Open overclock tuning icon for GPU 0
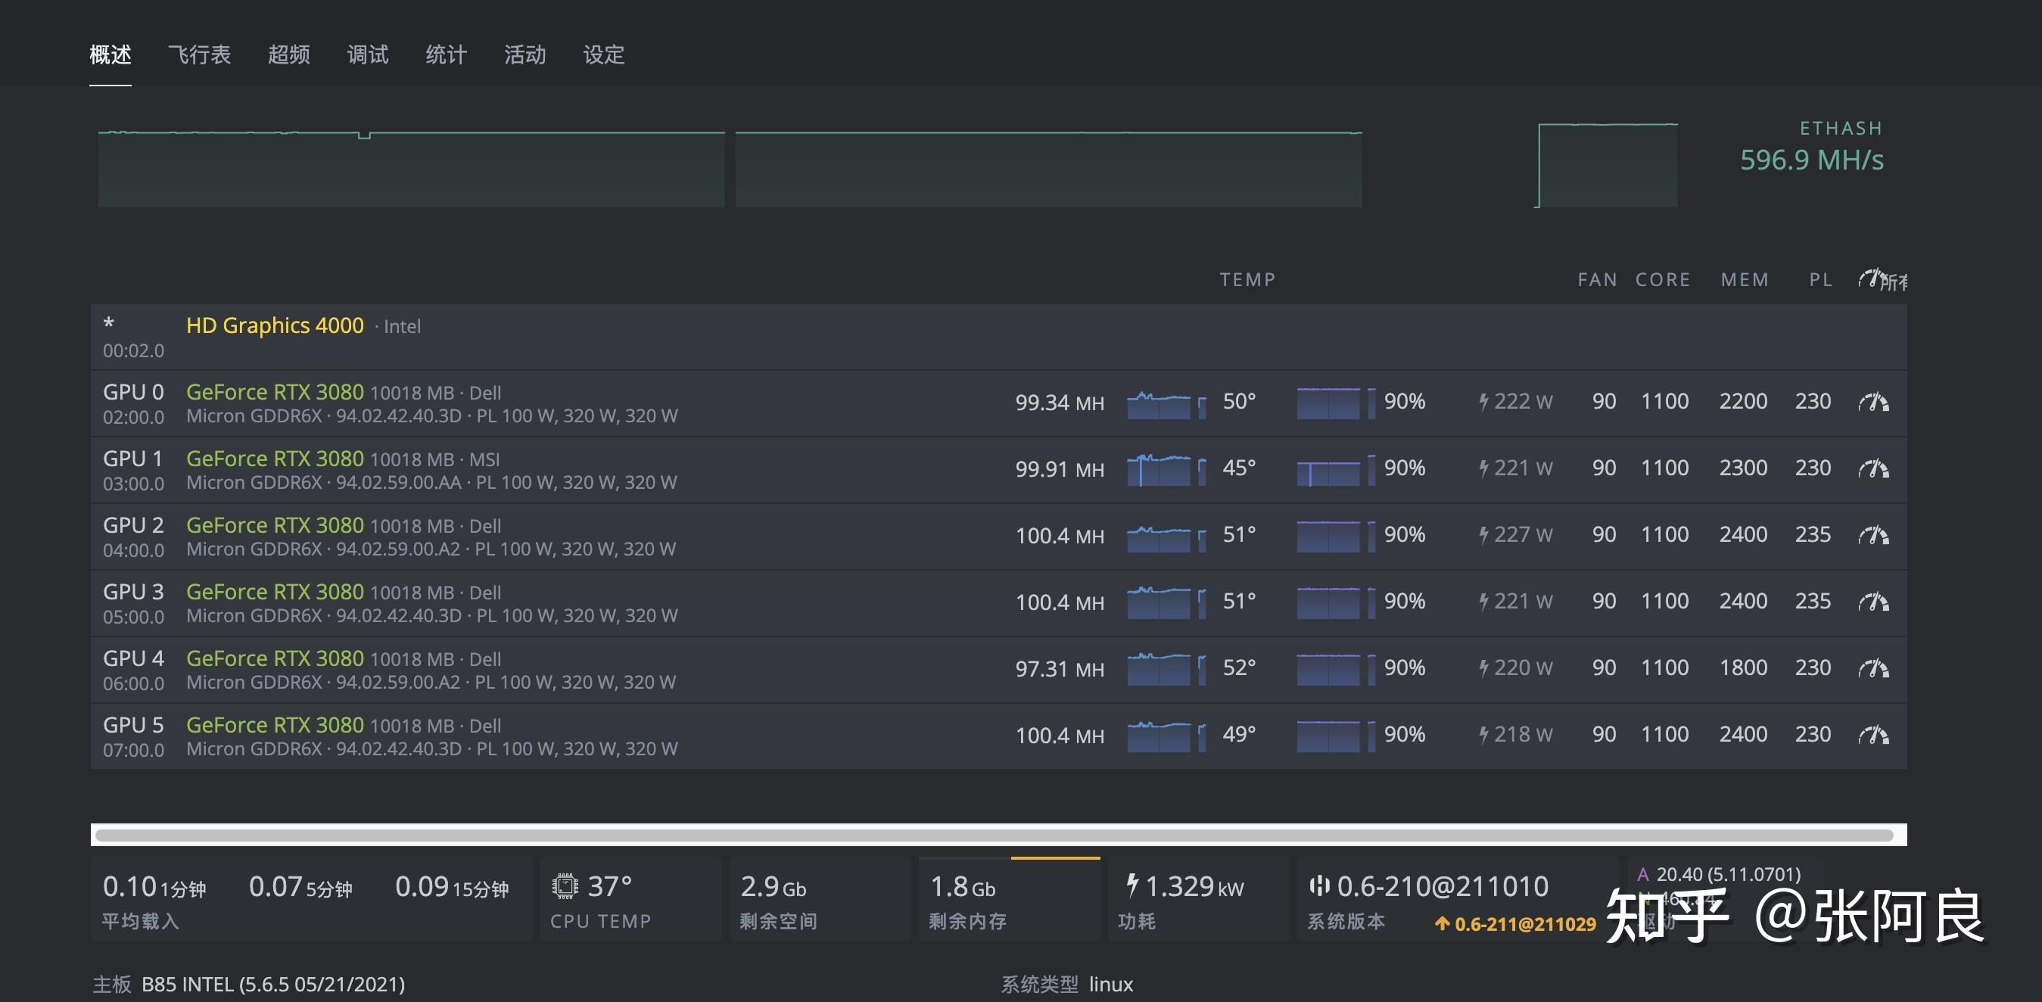Screen dimensions: 2042x1002 (1873, 403)
